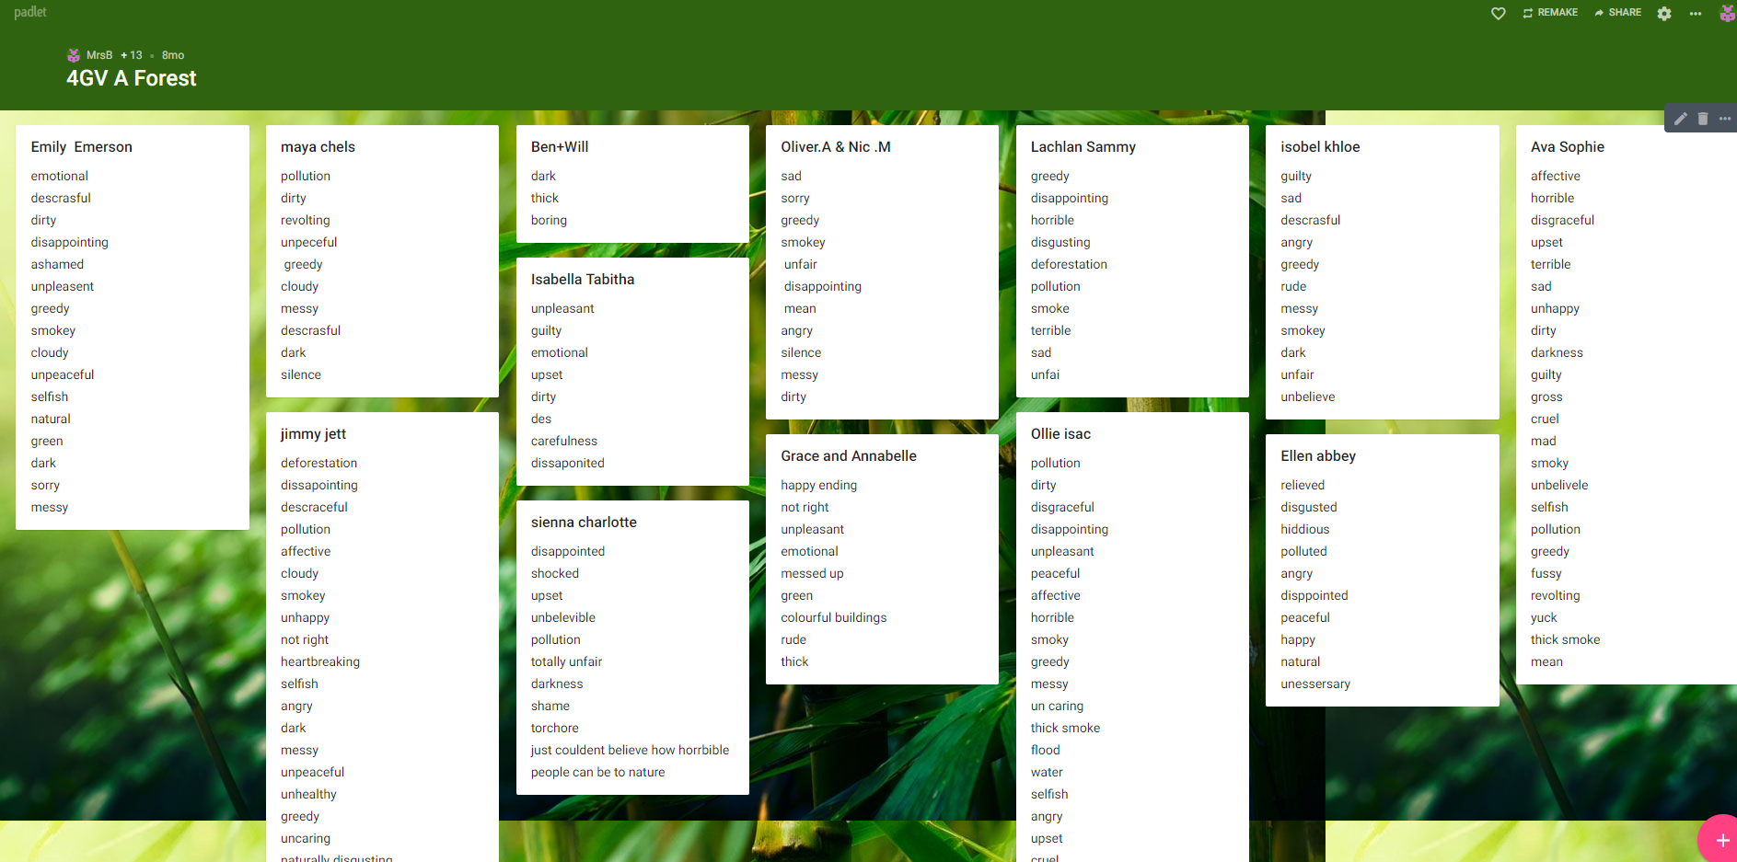Select the Lachlan Sammy post title

tap(1083, 147)
